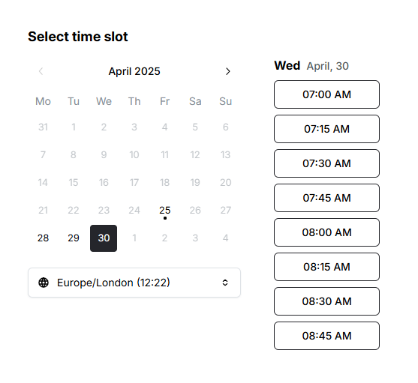Viewport: 418px width, 383px height.
Task: Click the April 2025 month heading
Action: pyautogui.click(x=134, y=71)
